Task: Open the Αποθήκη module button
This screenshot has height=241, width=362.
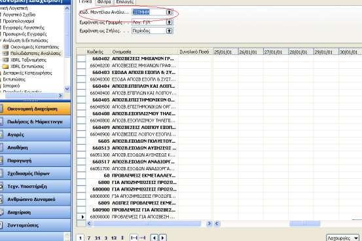Action: [35, 147]
